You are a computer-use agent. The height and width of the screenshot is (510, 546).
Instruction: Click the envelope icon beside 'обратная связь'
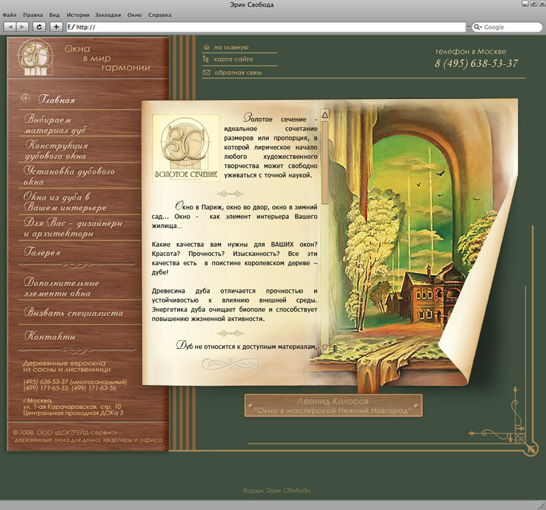click(x=207, y=72)
